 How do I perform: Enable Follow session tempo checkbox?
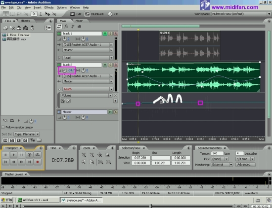coord(3,127)
